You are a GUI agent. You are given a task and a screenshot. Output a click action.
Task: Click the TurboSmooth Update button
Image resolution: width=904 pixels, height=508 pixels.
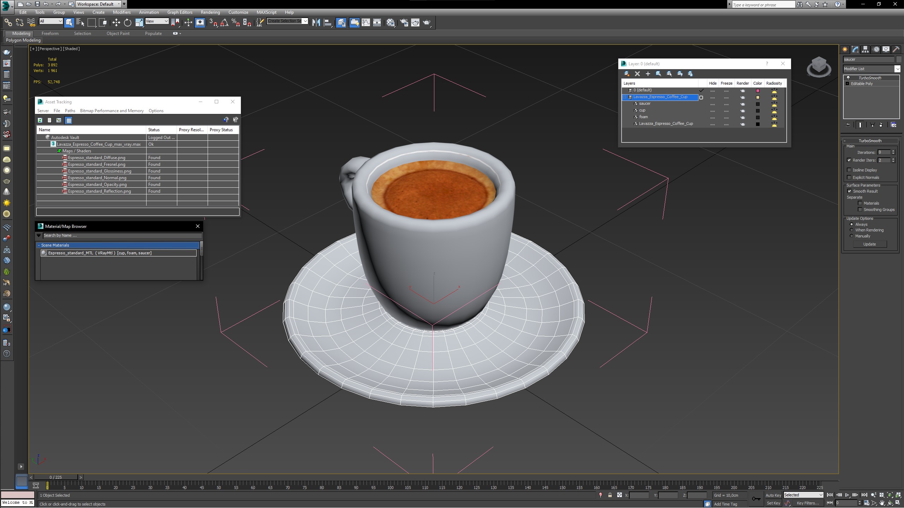coord(869,244)
